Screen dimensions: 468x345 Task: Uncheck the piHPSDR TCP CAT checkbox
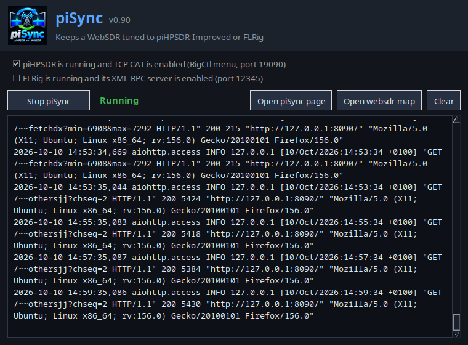click(x=17, y=64)
